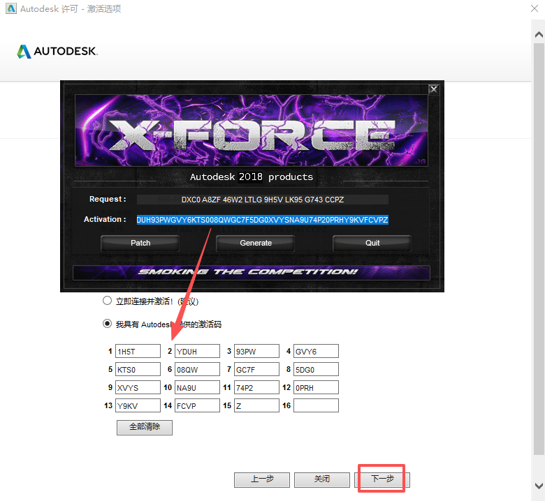Click the Generate button in X-Force
The height and width of the screenshot is (501, 545).
pyautogui.click(x=256, y=243)
